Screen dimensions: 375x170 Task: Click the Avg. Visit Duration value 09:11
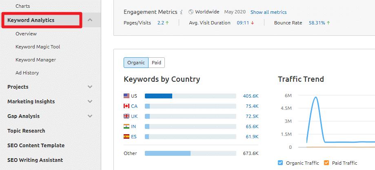242,23
